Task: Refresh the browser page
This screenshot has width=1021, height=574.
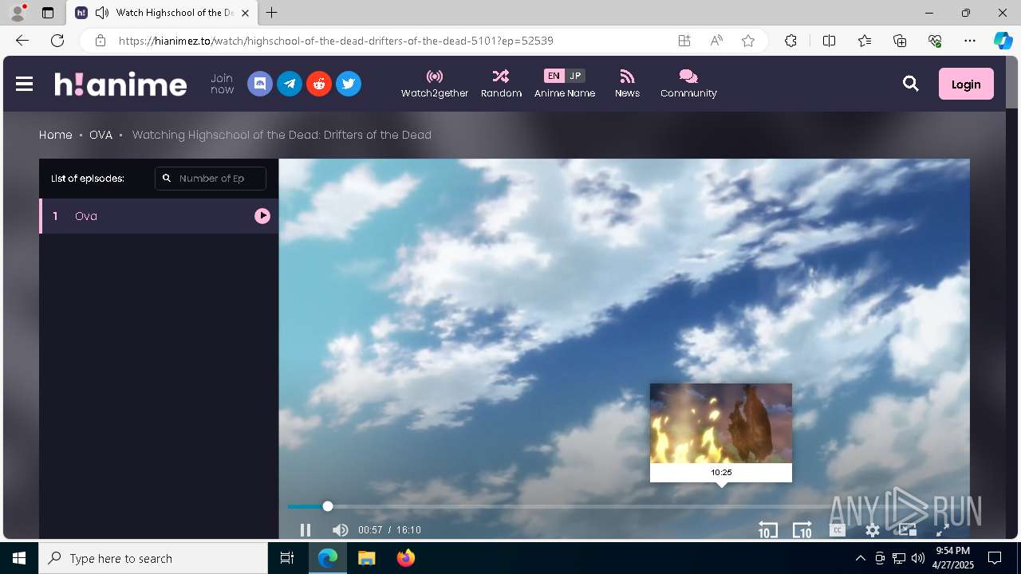Action: 57,41
